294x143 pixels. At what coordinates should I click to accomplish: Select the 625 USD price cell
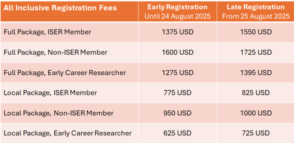click(x=177, y=133)
